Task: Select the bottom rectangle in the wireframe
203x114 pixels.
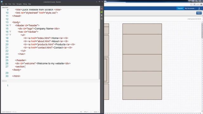Action: tap(142, 93)
